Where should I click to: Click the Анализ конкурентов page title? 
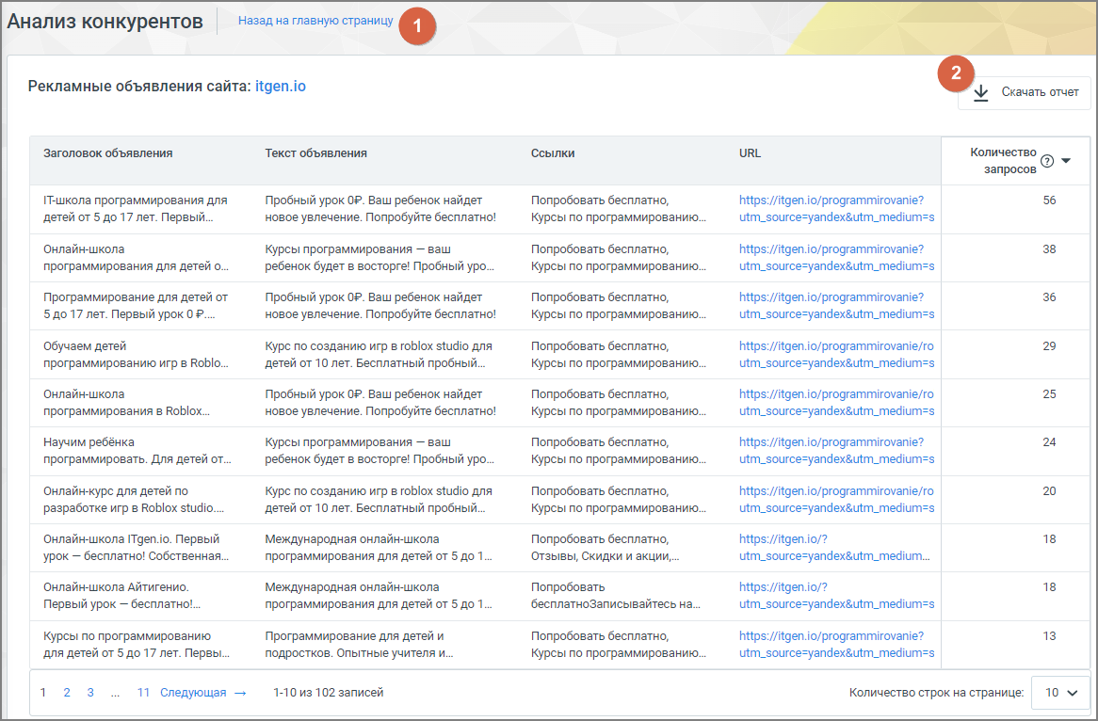coord(105,22)
